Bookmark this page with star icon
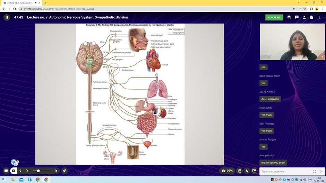 point(304,9)
